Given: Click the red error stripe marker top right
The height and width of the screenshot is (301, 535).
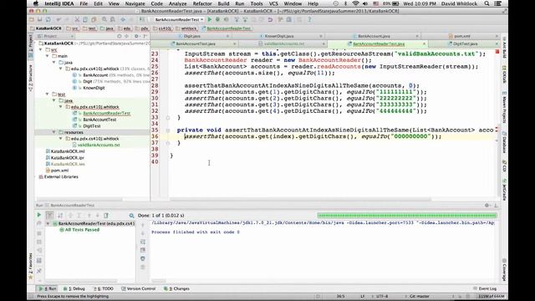Looking at the screenshot, I should 497,52.
